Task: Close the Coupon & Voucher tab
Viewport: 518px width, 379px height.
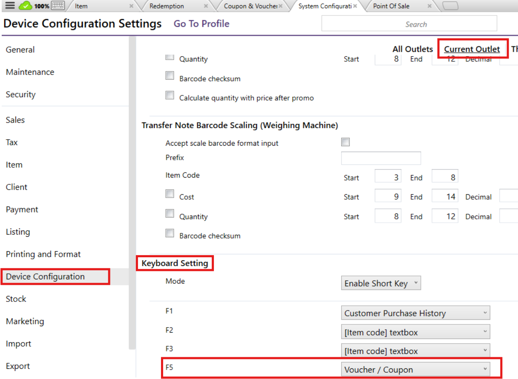Action: 281,6
